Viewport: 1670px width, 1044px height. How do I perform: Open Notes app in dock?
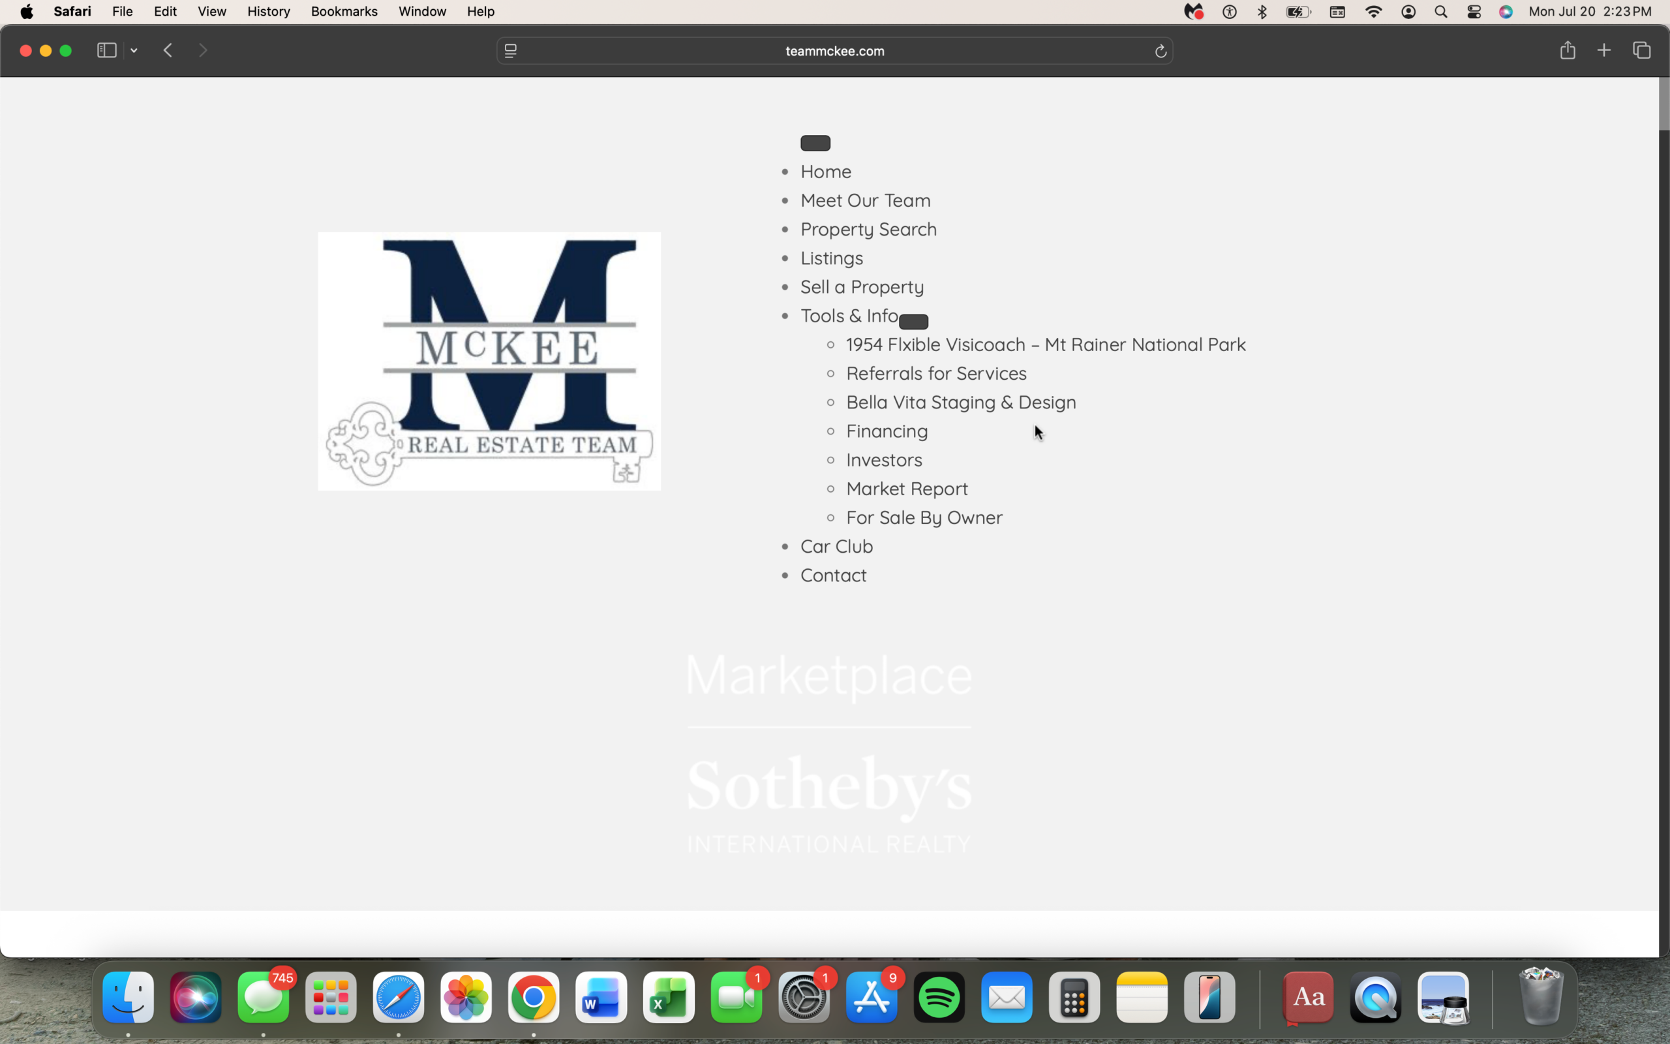[x=1143, y=997]
